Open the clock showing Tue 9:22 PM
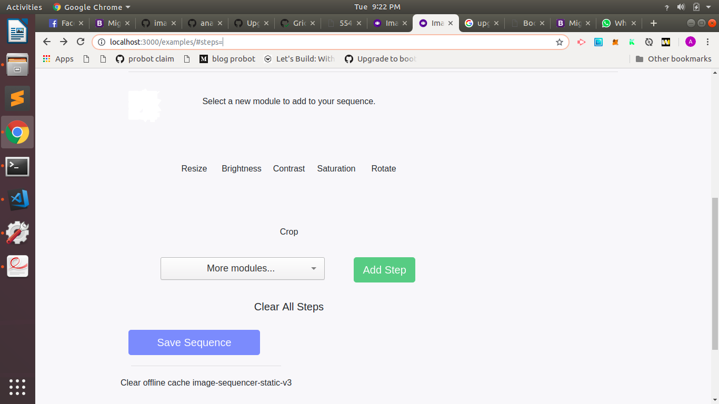Screen dimensions: 719x404 point(377,7)
